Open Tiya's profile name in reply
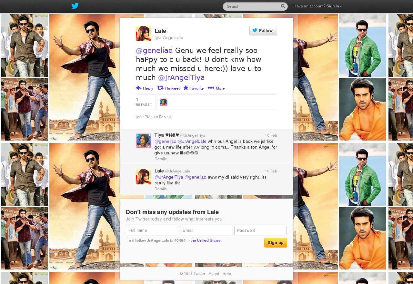 (167, 135)
